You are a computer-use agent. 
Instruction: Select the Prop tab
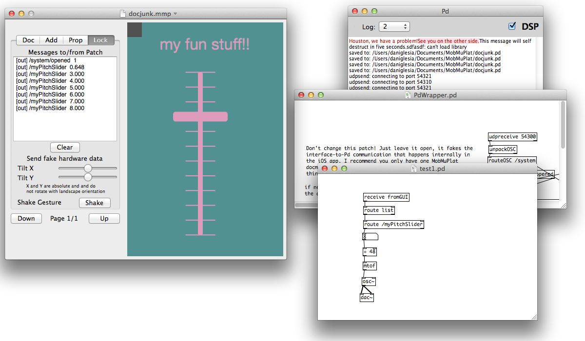click(x=76, y=40)
